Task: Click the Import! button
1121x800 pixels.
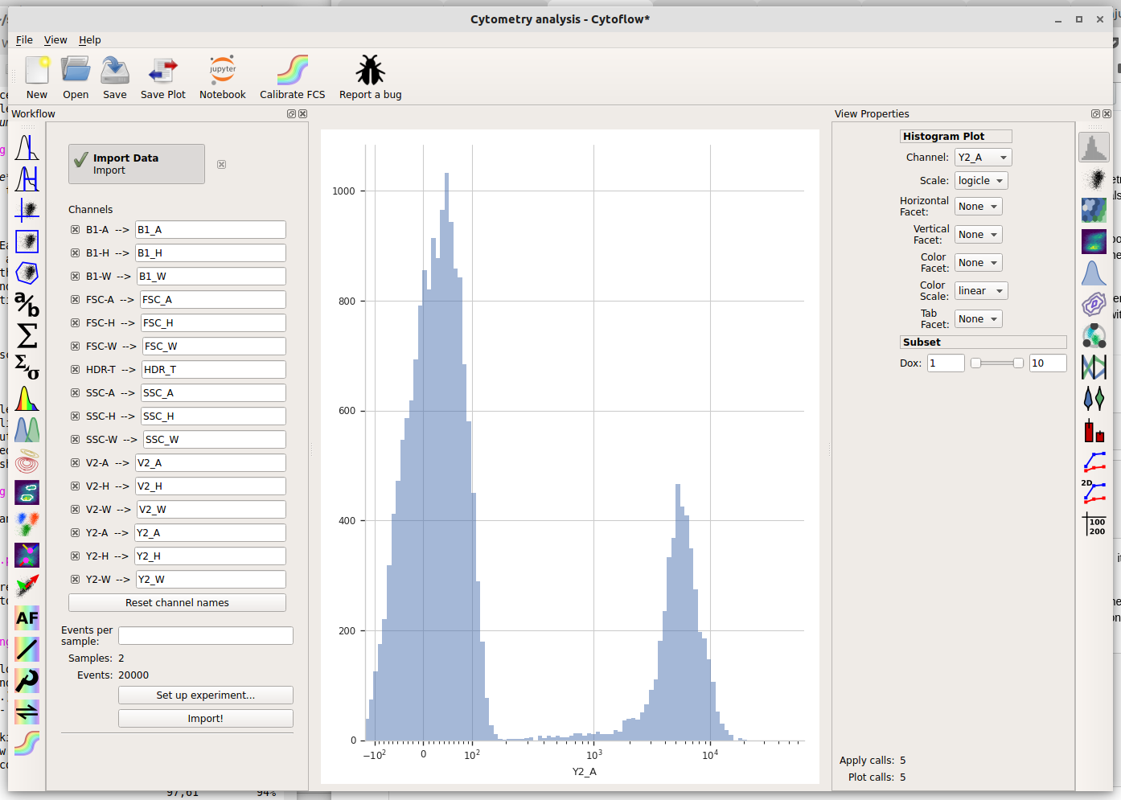Action: [205, 719]
